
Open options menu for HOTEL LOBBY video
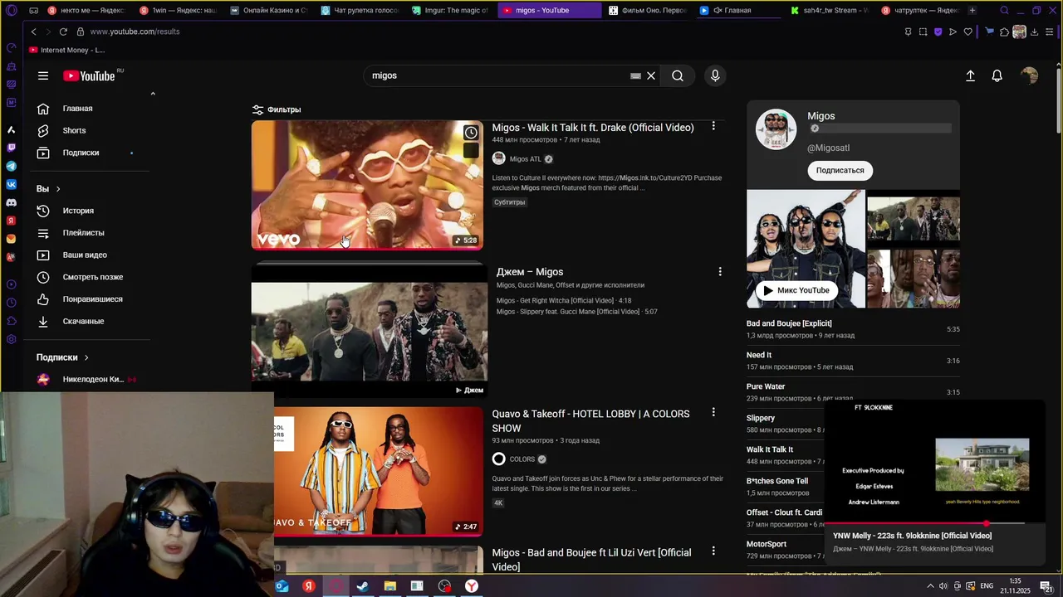click(x=713, y=412)
